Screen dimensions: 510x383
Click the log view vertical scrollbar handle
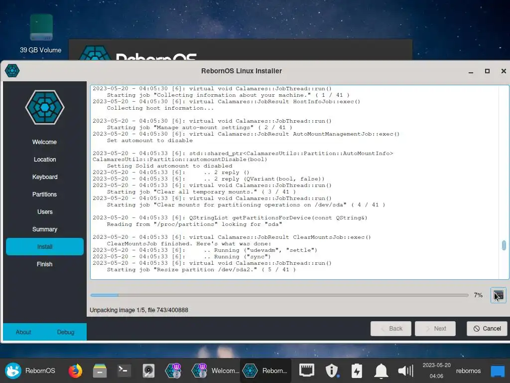point(504,245)
